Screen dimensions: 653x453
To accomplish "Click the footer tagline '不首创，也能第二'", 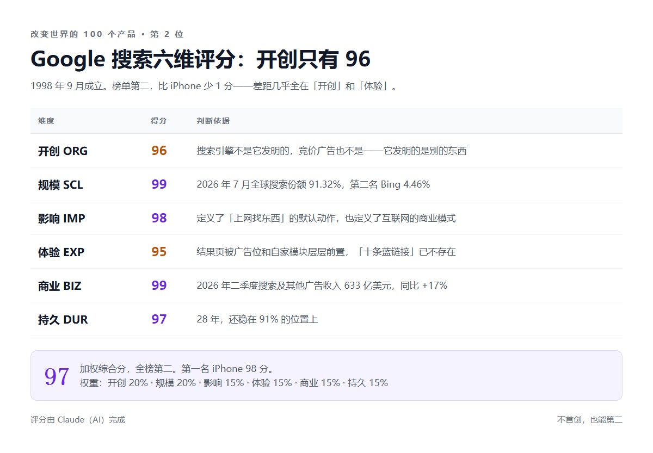I will pyautogui.click(x=590, y=420).
